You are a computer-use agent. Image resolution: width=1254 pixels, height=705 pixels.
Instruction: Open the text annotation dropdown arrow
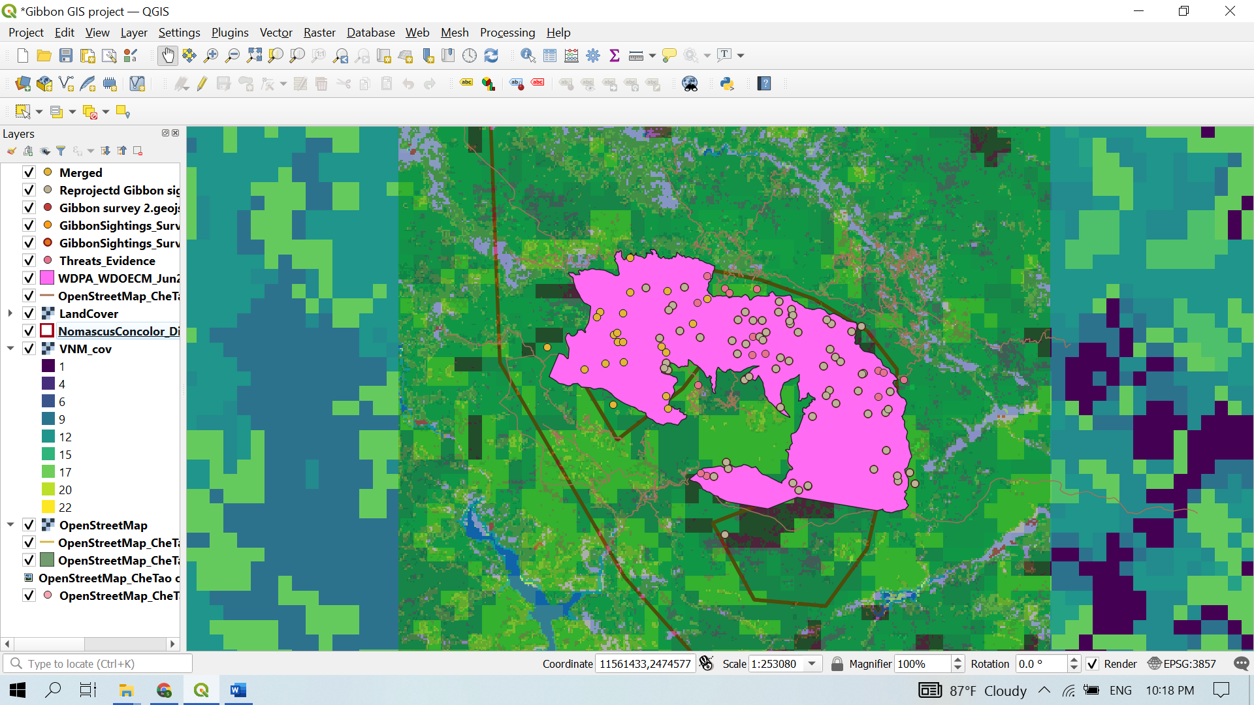[x=741, y=56]
